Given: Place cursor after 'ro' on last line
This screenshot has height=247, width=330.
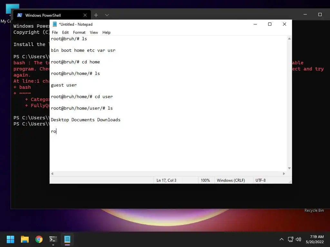Looking at the screenshot, I should click(56, 131).
